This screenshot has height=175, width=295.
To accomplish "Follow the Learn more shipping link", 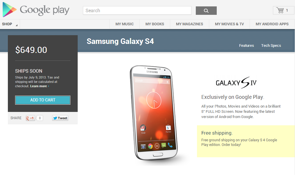I will click(40, 86).
